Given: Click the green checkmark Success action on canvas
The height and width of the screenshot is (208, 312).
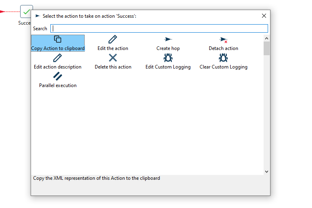Looking at the screenshot, I should pos(26,12).
